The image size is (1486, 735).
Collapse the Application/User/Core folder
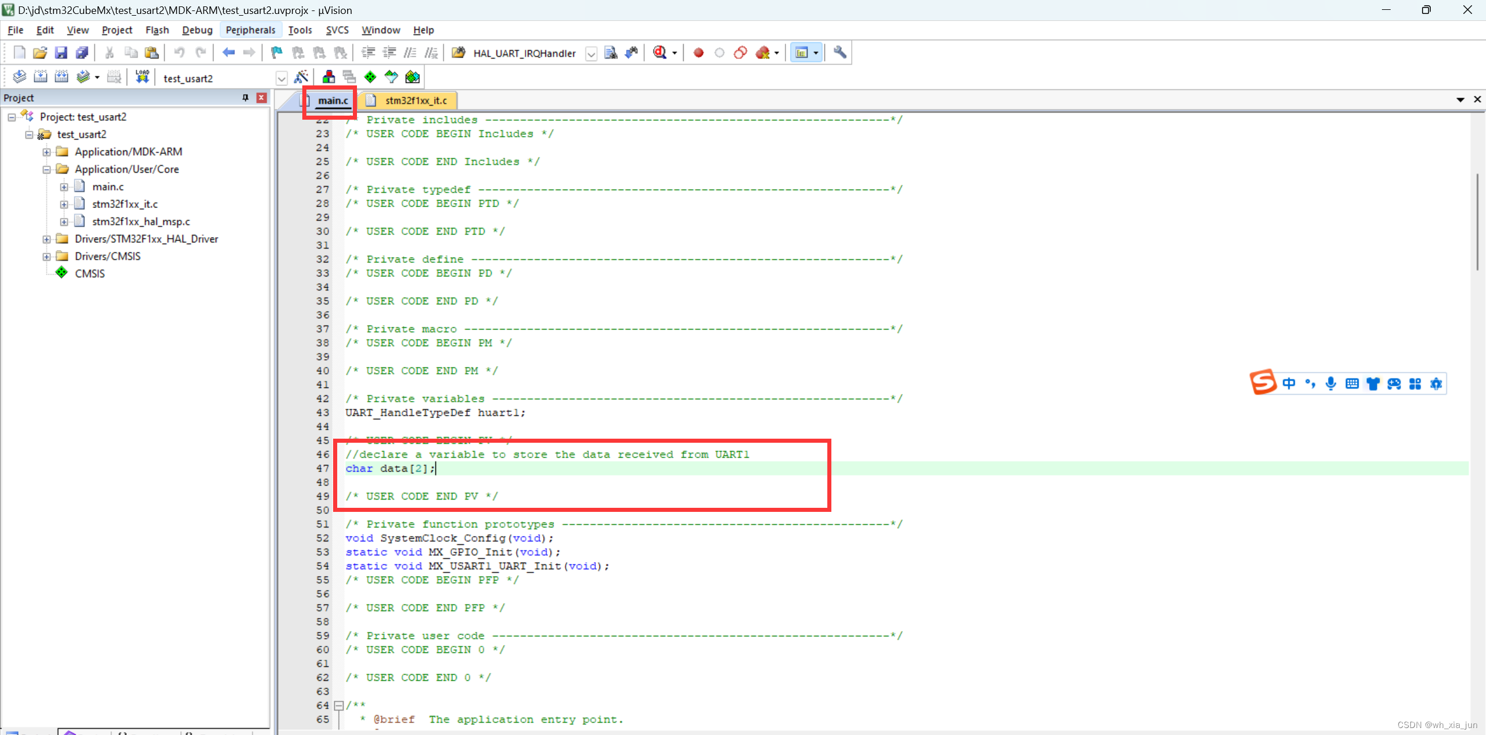47,170
